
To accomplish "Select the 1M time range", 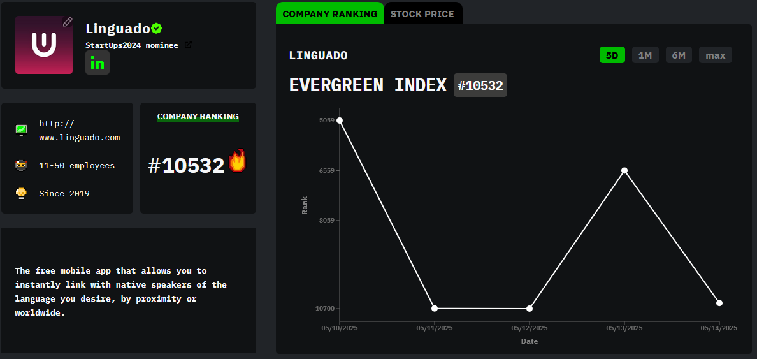I will point(645,55).
